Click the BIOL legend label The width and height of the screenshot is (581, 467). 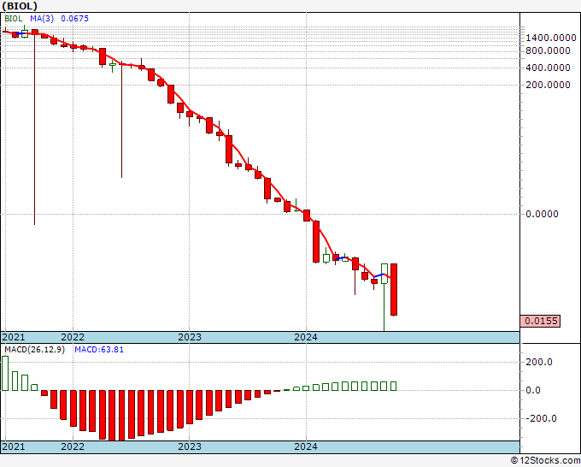[x=13, y=19]
